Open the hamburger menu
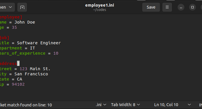This screenshot has height=109, width=202. [167, 7]
